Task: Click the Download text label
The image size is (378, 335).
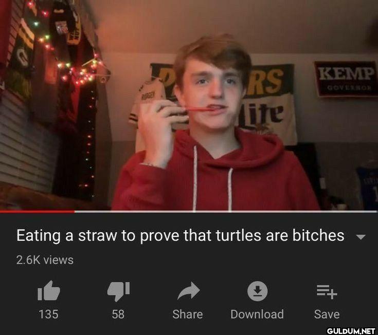Action: pos(257,314)
